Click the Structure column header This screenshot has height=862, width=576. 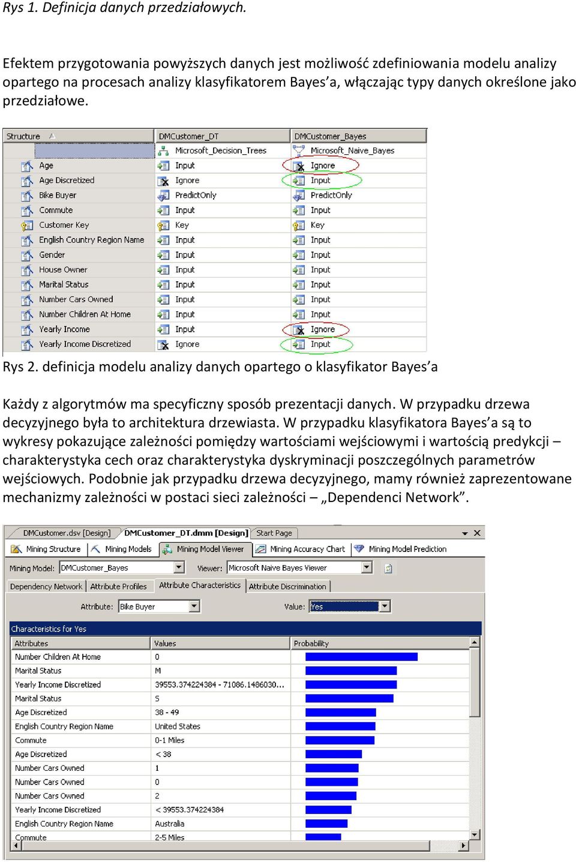coord(78,136)
